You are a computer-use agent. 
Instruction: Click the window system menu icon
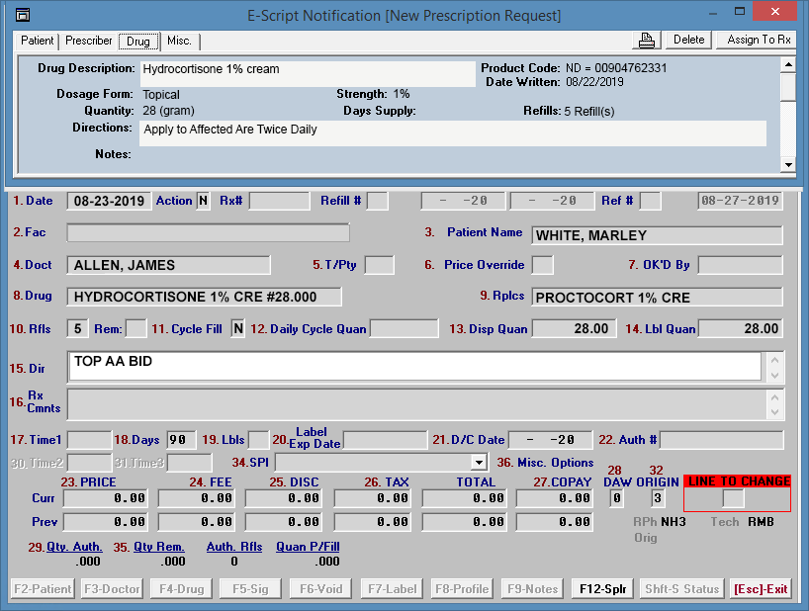24,15
